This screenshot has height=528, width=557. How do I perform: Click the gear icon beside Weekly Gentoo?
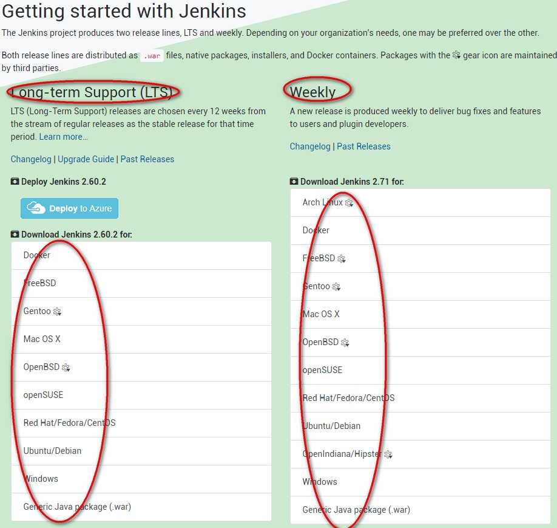pyautogui.click(x=336, y=287)
